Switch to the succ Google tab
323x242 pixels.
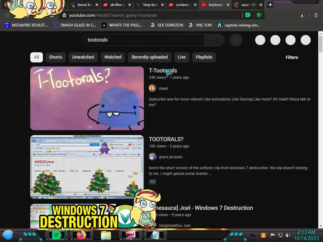click(248, 5)
